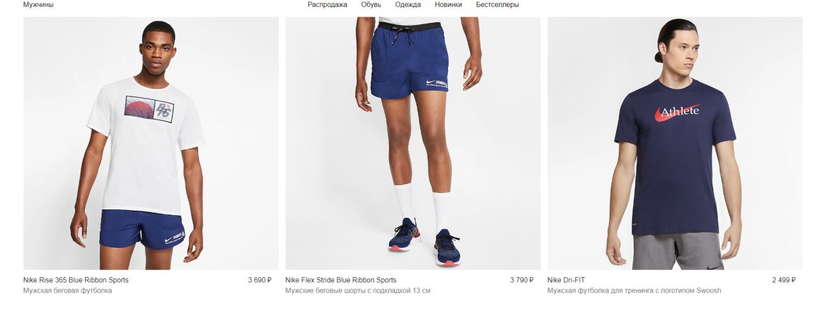This screenshot has width=818, height=332.
Task: Click the BRS graphic on white t-shirt
Action: pos(149,109)
